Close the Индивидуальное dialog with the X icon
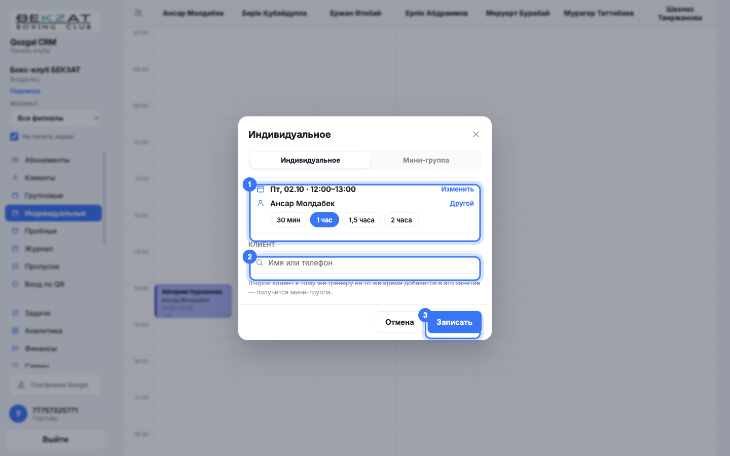 [476, 134]
